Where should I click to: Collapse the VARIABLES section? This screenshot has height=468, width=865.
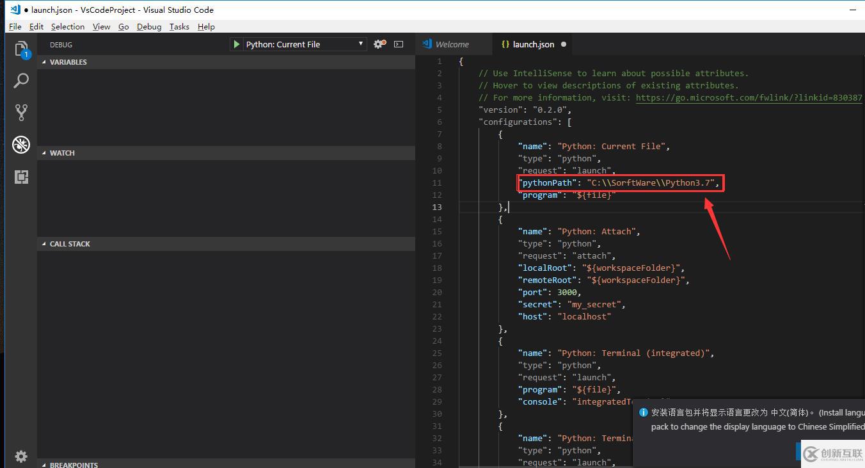(x=226, y=62)
